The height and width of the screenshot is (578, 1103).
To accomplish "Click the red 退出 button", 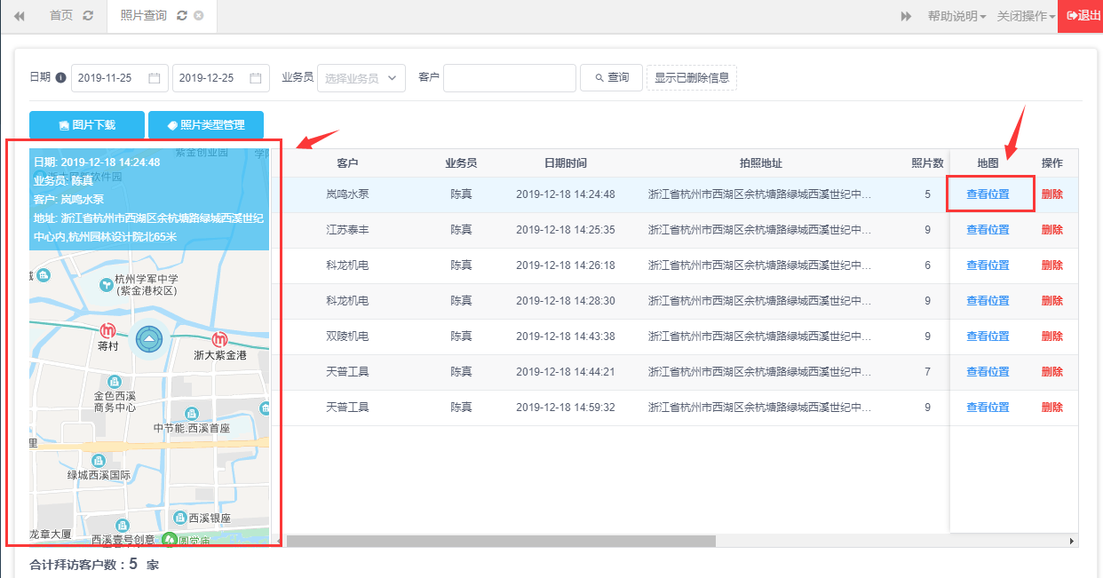I will 1081,16.
